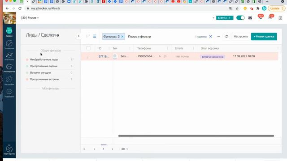Change page size from 20 dropdown
The width and height of the screenshot is (287, 161).
point(125,149)
